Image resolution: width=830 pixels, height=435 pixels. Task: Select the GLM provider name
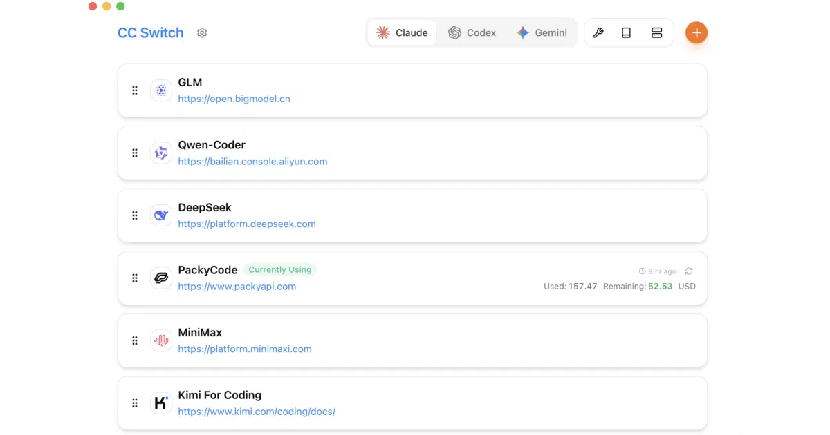(190, 82)
